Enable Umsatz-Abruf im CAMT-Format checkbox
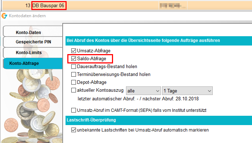252x143 pixels. pos(73,110)
